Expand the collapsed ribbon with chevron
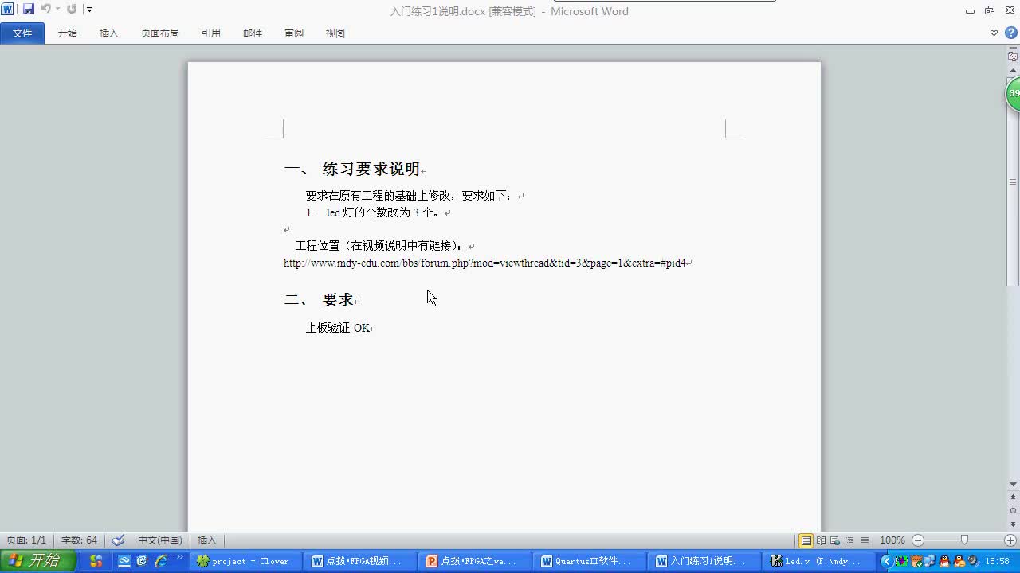 [994, 33]
